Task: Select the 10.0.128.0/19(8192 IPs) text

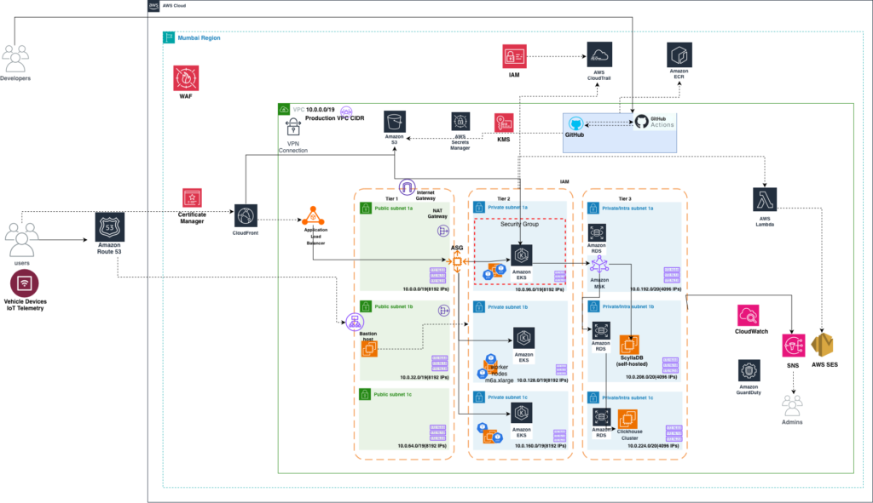Action: pos(542,380)
